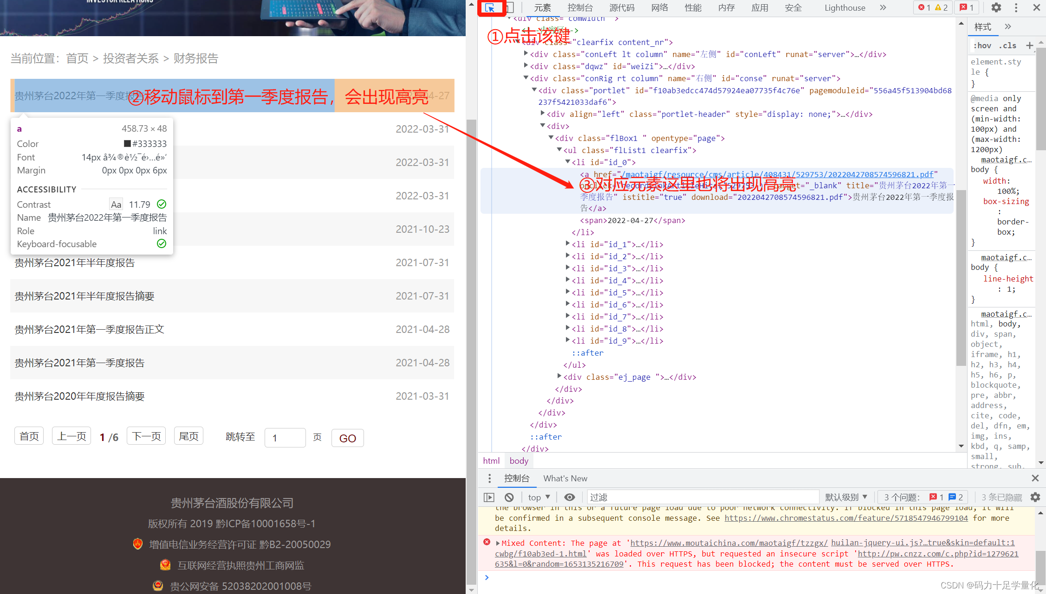The image size is (1046, 594).
Task: Open DevTools settings gear
Action: [x=996, y=7]
